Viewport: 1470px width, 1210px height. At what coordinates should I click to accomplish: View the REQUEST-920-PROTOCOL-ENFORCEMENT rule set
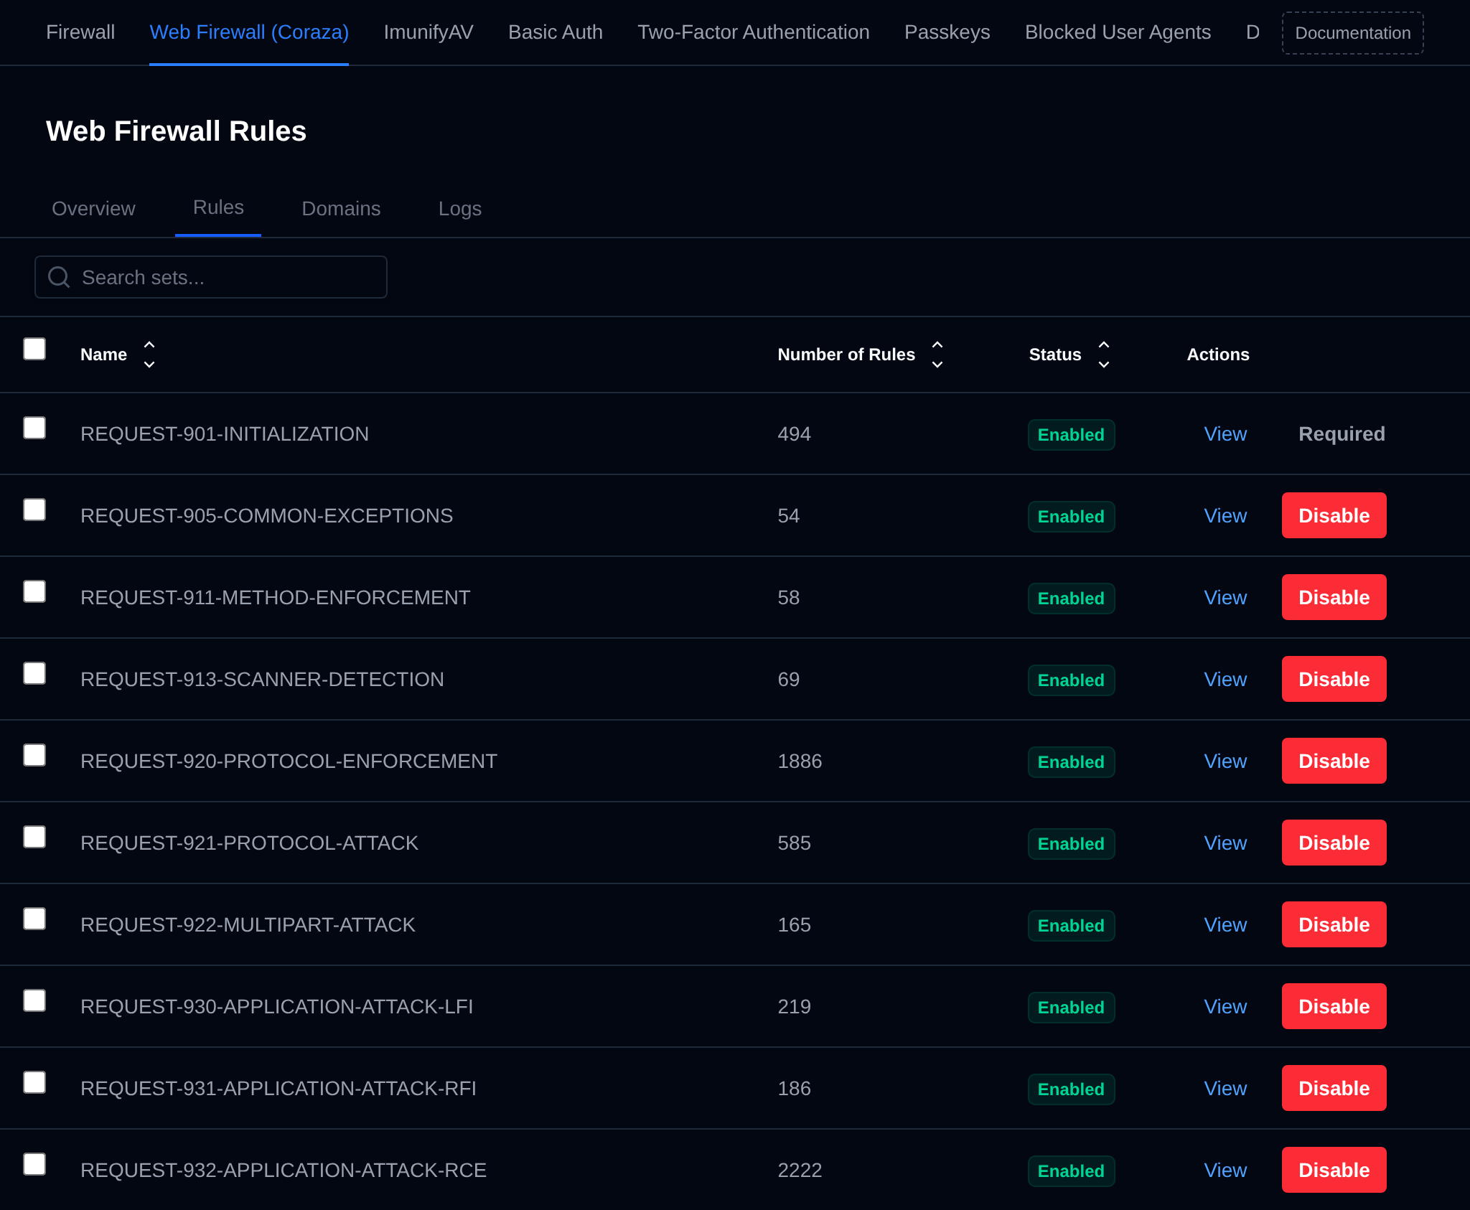pos(1225,761)
